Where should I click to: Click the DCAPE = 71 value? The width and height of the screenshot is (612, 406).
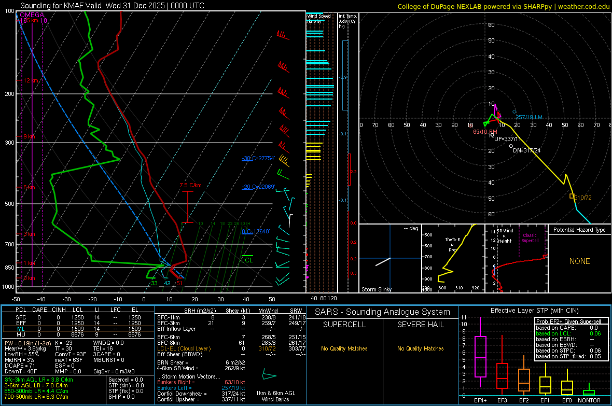pos(20,366)
